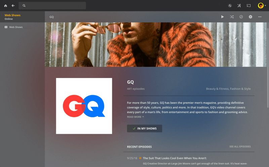
Task: Open the GQ logo poster thumbnail
Action: pos(84,106)
